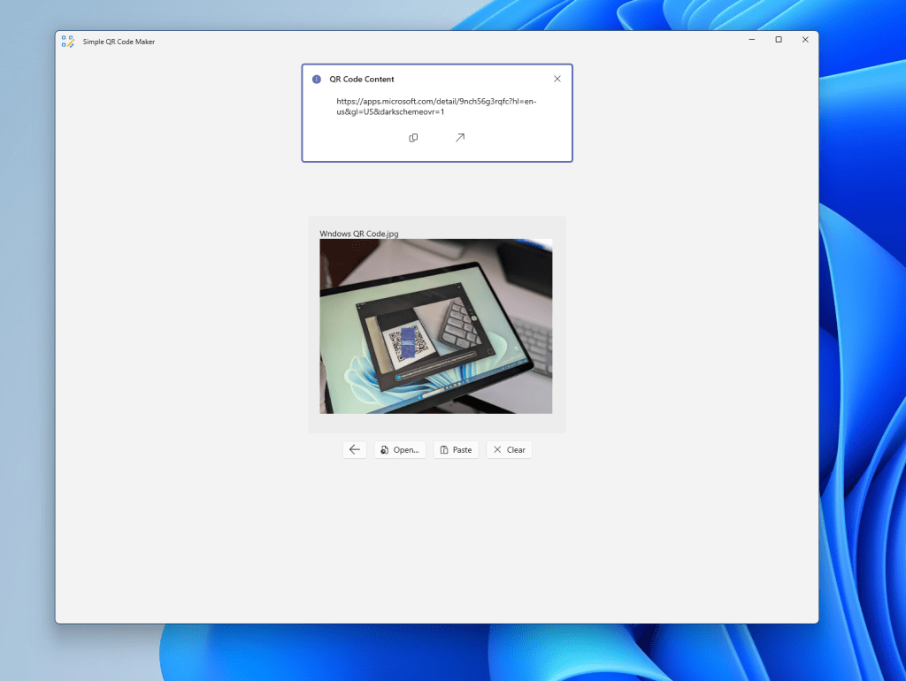Close the QR Code Content panel
The width and height of the screenshot is (906, 681).
pyautogui.click(x=557, y=79)
